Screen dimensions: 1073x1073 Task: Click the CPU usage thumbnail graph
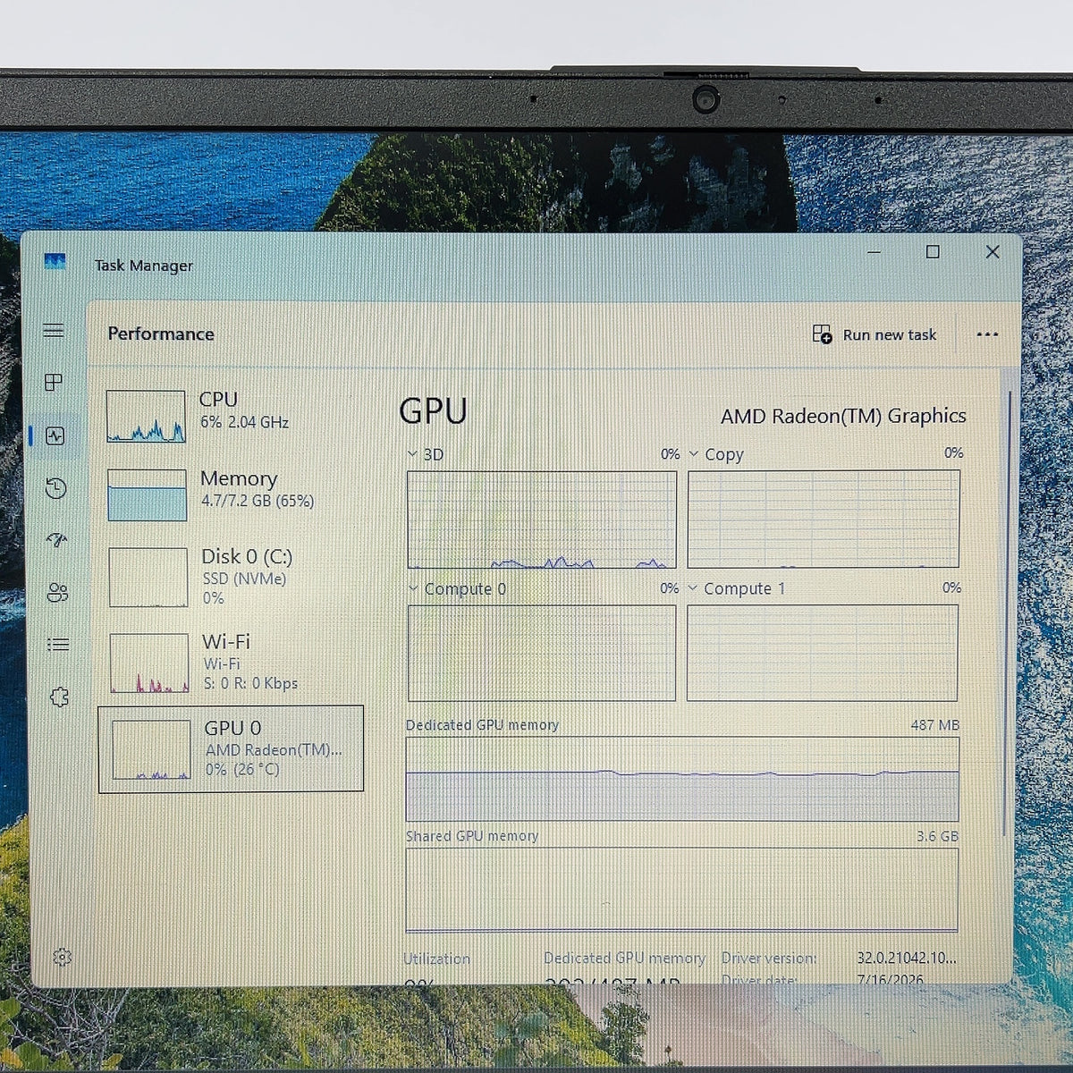146,417
